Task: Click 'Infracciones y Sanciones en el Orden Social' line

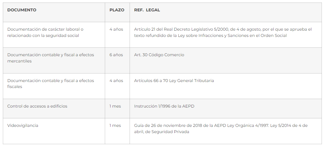Action: pyautogui.click(x=210, y=35)
